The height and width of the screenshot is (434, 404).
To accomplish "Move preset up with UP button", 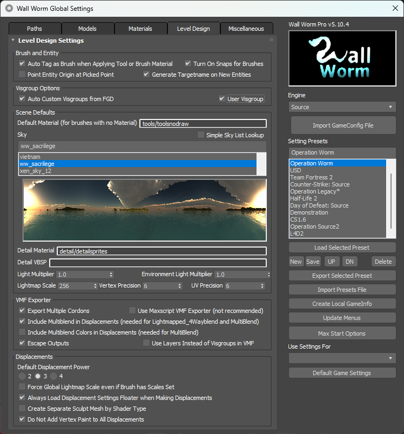I will (332, 262).
